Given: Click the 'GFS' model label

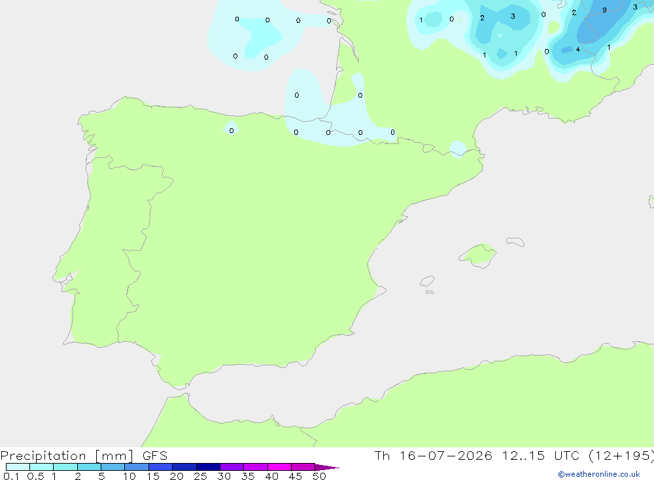Looking at the screenshot, I should click(155, 456).
